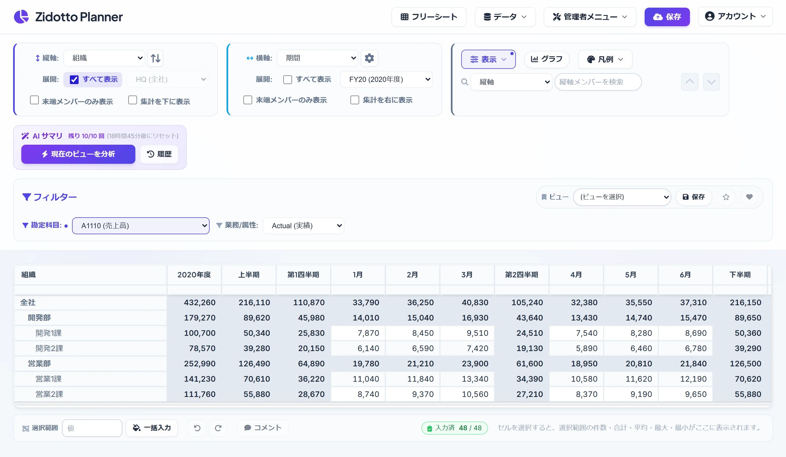Select the 開発1課 1月 cell 7,870

[358, 333]
